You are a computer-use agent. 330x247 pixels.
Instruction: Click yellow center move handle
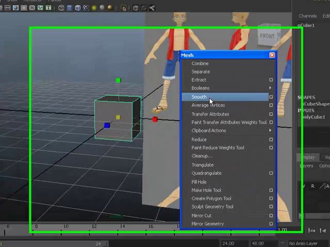[118, 117]
